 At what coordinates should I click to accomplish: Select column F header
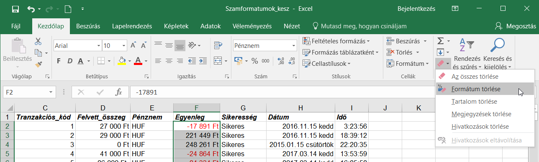point(197,108)
